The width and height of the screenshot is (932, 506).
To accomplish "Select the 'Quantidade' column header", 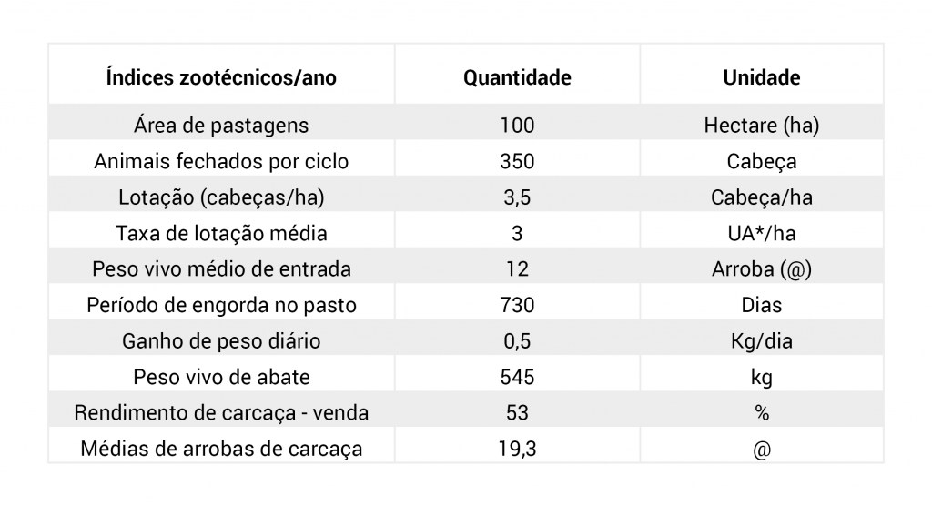I will [517, 77].
